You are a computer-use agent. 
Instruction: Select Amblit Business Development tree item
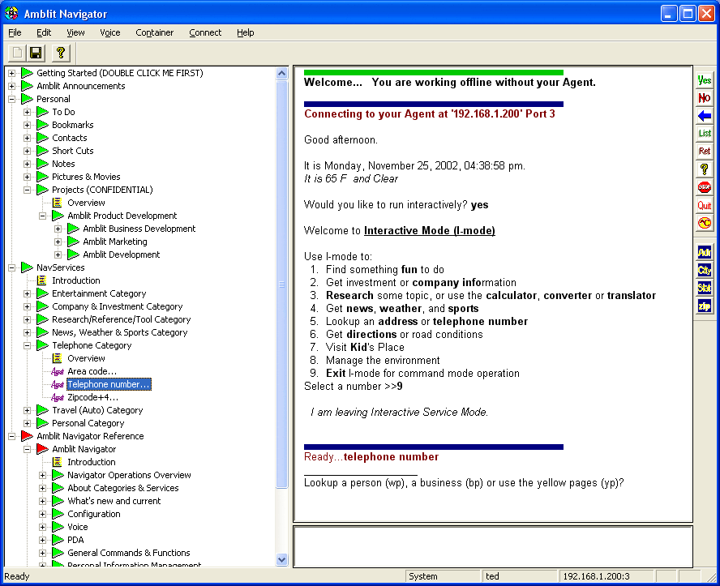click(x=139, y=229)
